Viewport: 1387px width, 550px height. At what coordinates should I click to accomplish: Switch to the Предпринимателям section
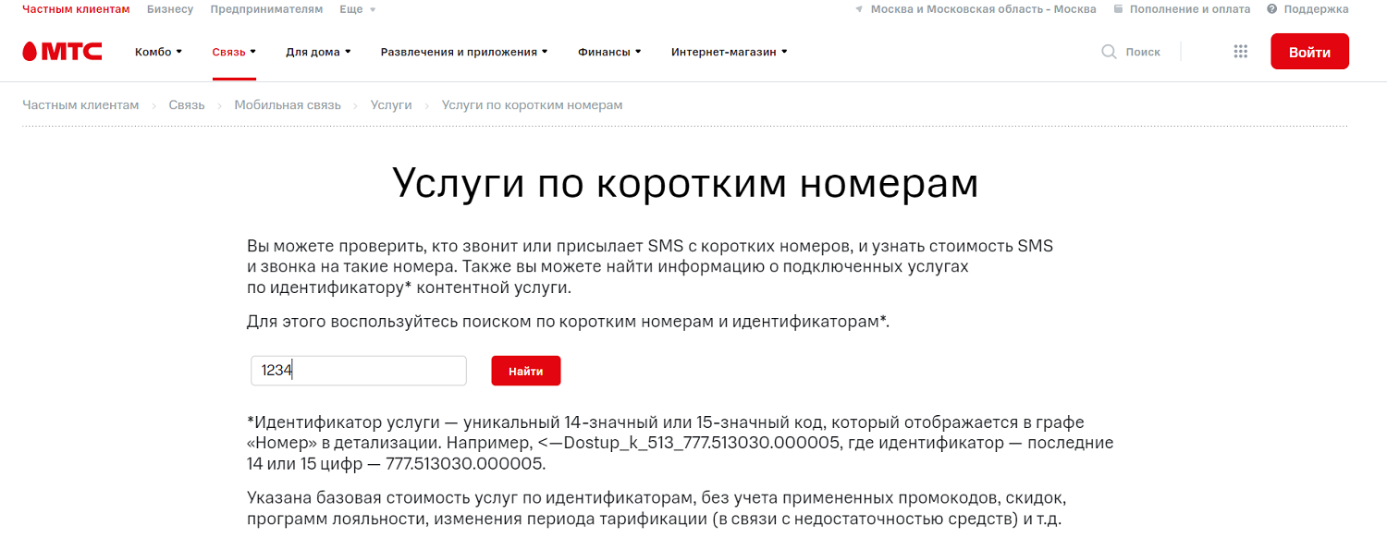(266, 9)
